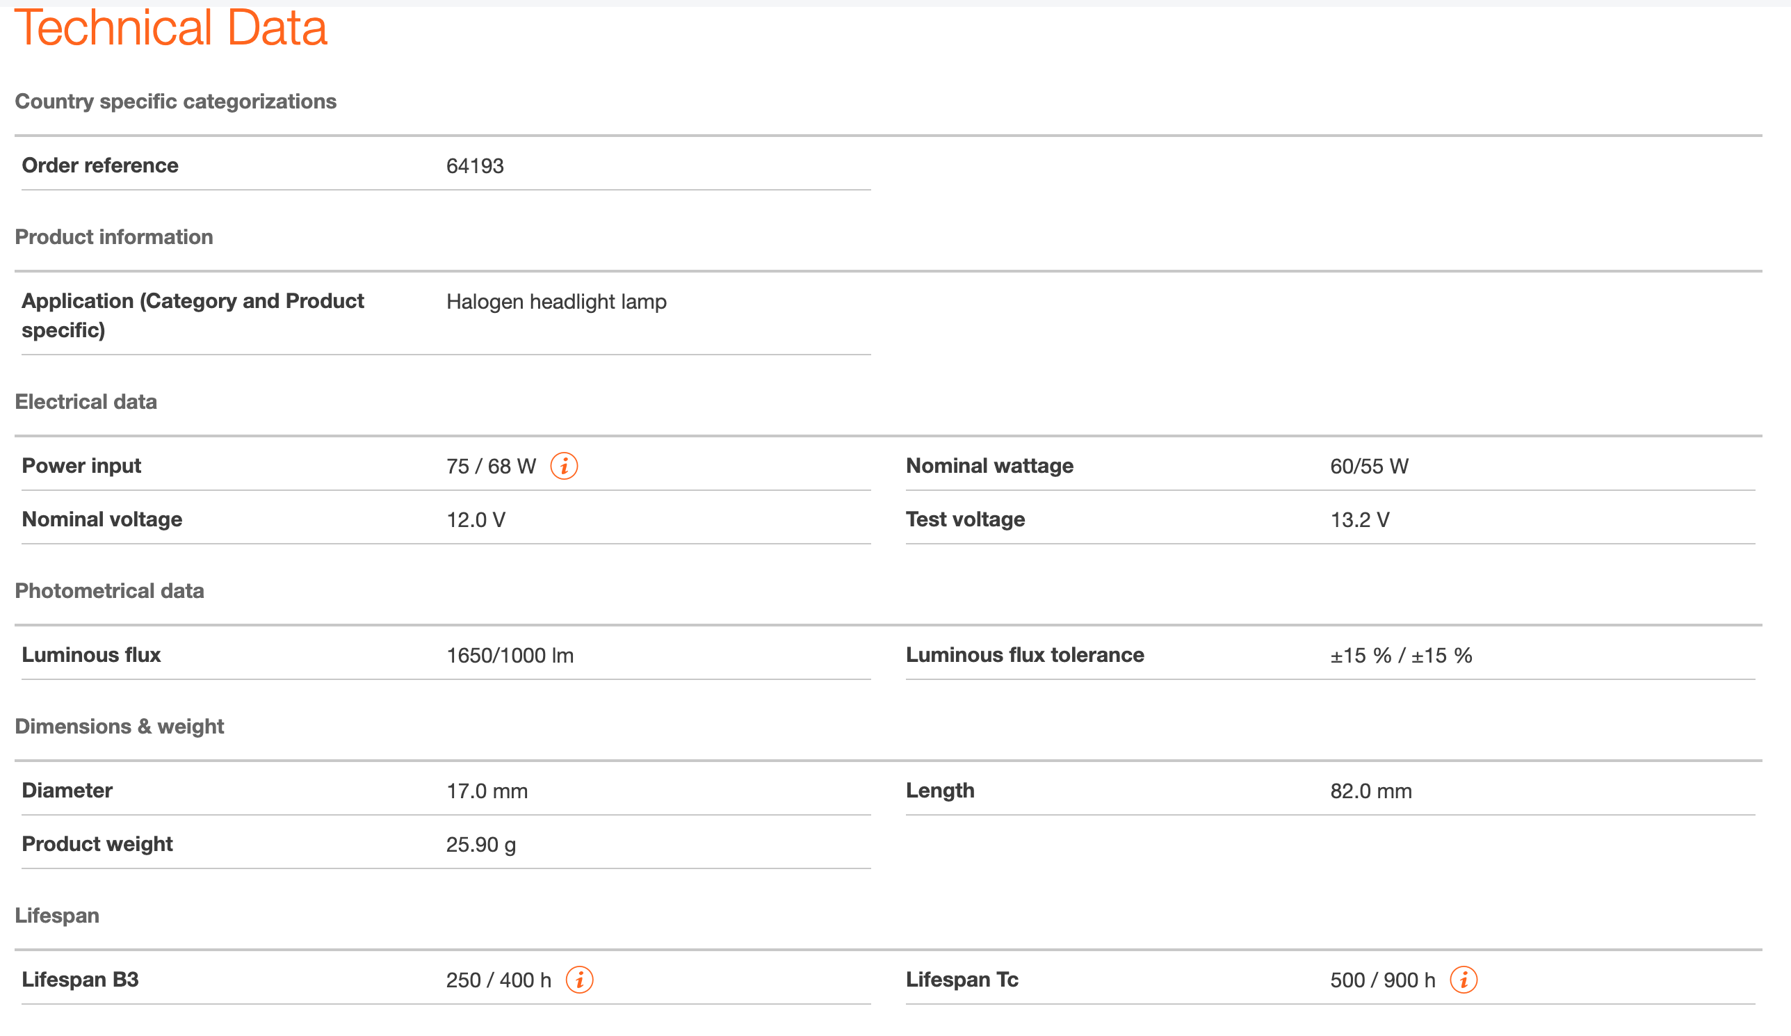Click the Order reference label
Image resolution: width=1791 pixels, height=1036 pixels.
click(100, 165)
